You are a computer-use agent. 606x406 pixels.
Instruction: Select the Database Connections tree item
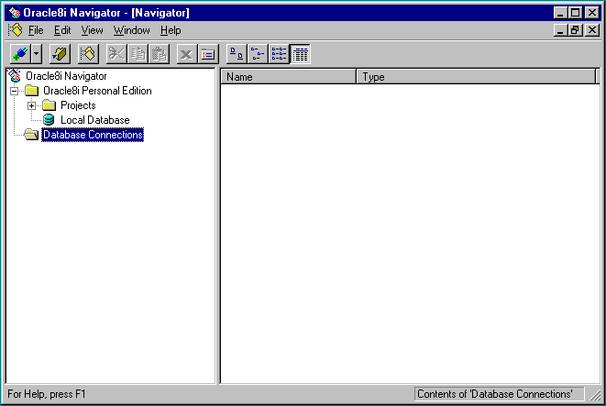[93, 135]
